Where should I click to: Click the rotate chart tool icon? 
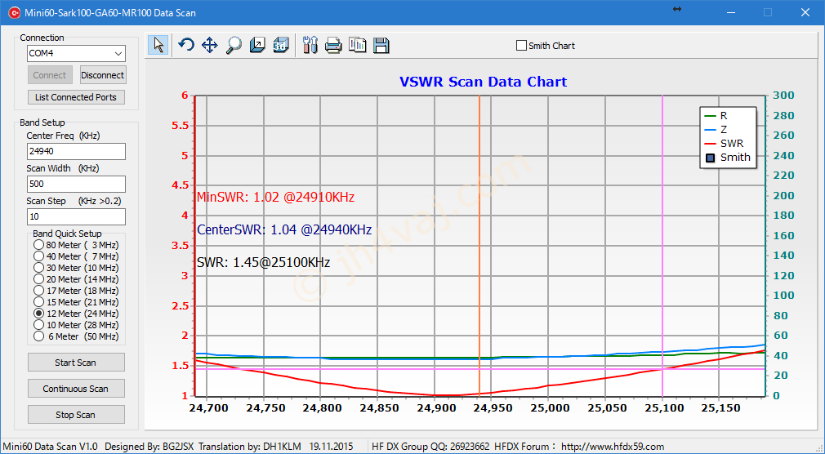point(185,45)
